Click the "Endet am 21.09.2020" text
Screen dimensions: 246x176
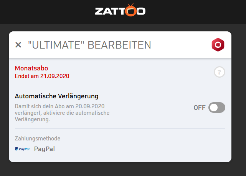42,76
